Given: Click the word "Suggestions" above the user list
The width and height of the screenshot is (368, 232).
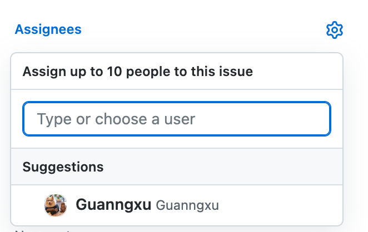Looking at the screenshot, I should click(x=63, y=167).
